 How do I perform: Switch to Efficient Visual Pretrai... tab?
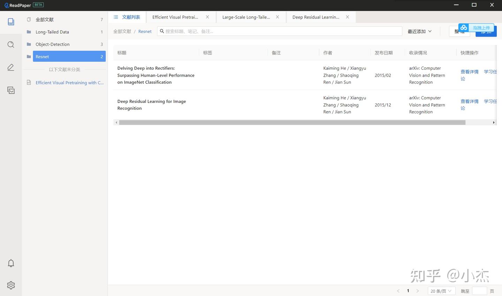coord(175,17)
